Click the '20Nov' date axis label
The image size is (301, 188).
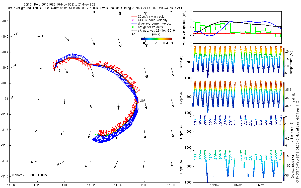[x=237, y=185]
